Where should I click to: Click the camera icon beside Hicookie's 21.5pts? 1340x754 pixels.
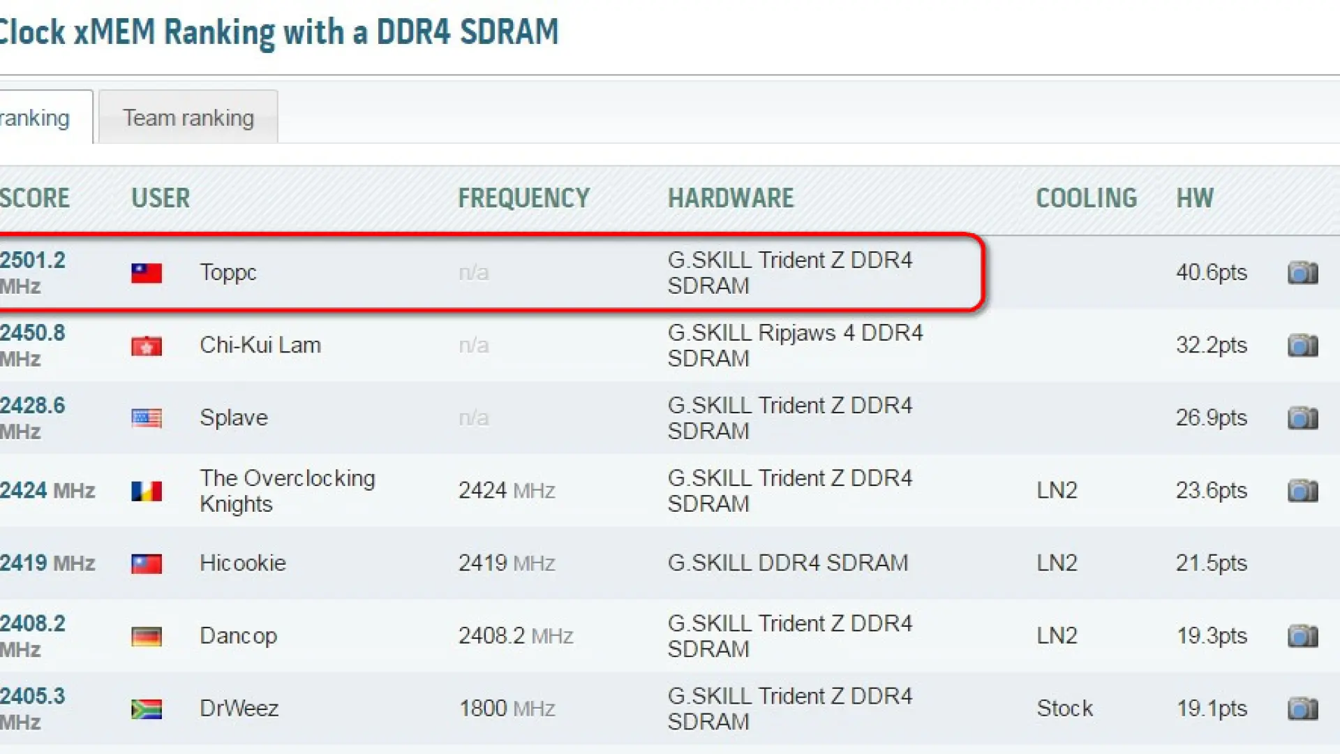1302,563
